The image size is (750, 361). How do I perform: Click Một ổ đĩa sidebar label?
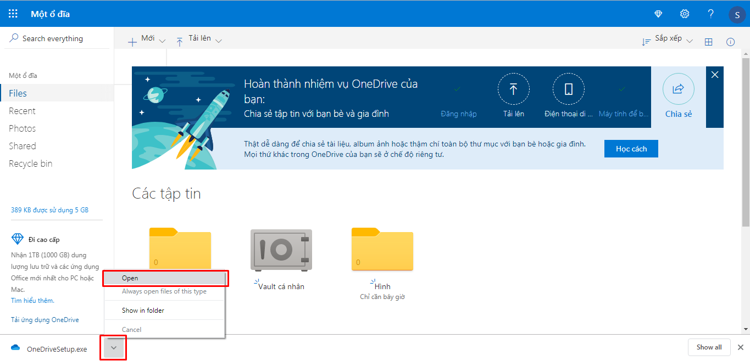pyautogui.click(x=23, y=76)
